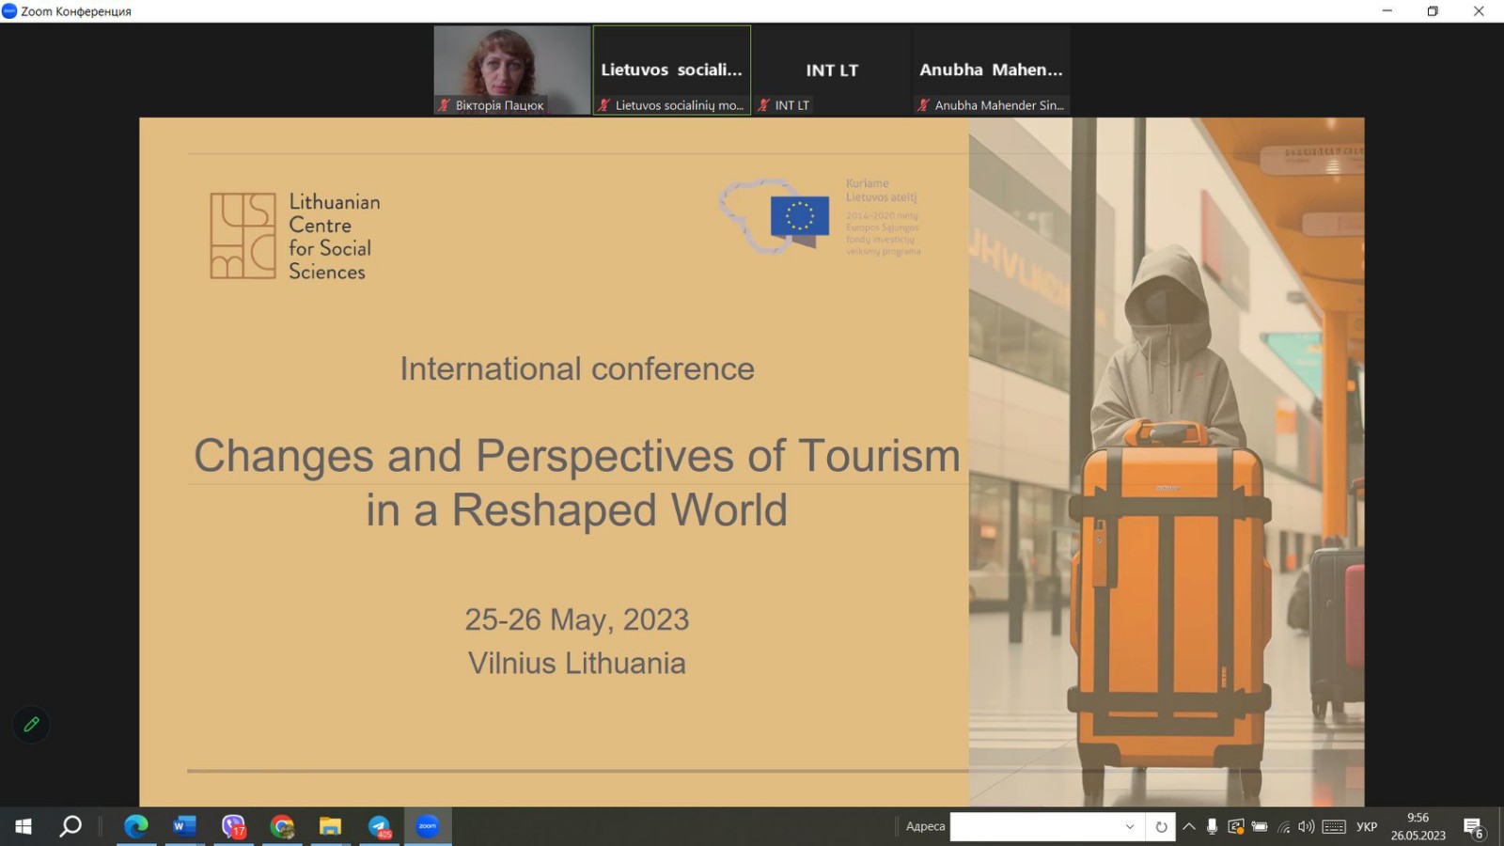The height and width of the screenshot is (846, 1504).
Task: Open the touch keyboard tray icon
Action: click(1334, 826)
